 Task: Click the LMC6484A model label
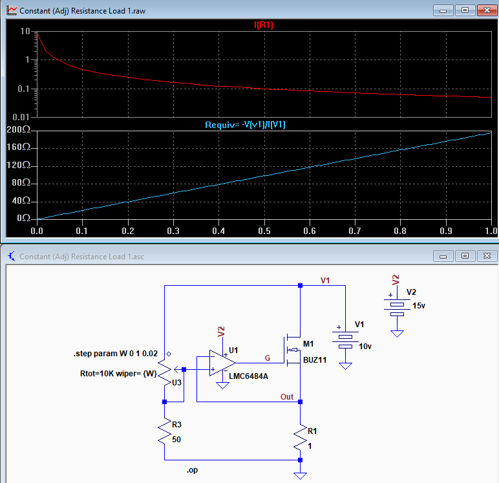click(248, 376)
